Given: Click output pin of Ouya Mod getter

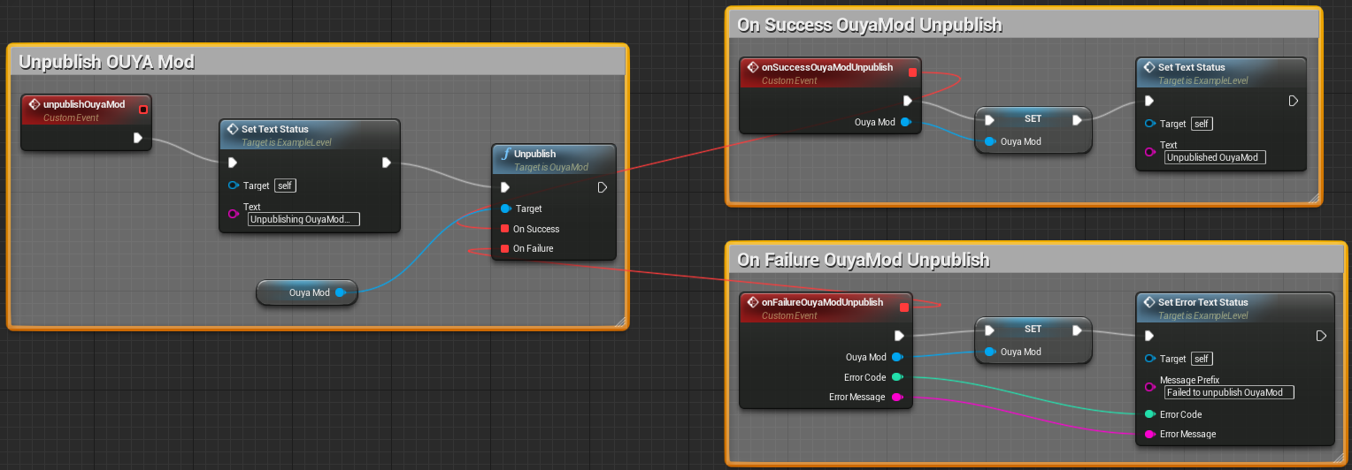Looking at the screenshot, I should (340, 292).
